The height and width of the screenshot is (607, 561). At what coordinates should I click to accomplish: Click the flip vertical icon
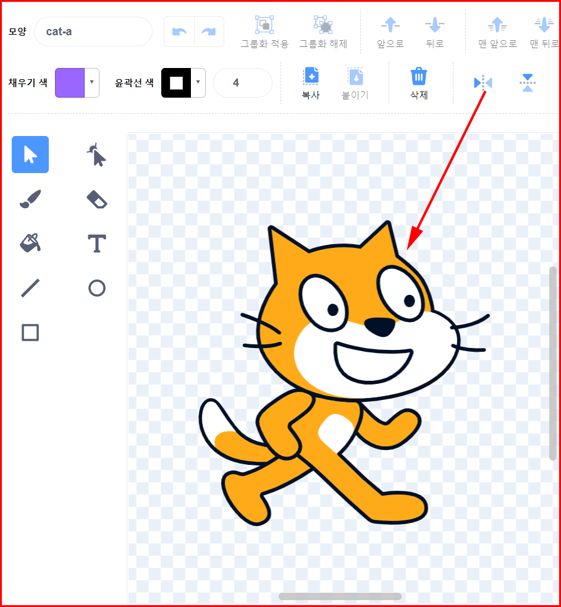[x=528, y=83]
